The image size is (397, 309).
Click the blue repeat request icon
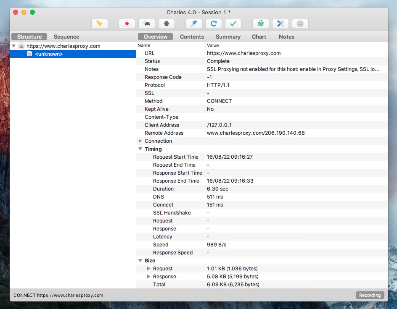point(214,24)
